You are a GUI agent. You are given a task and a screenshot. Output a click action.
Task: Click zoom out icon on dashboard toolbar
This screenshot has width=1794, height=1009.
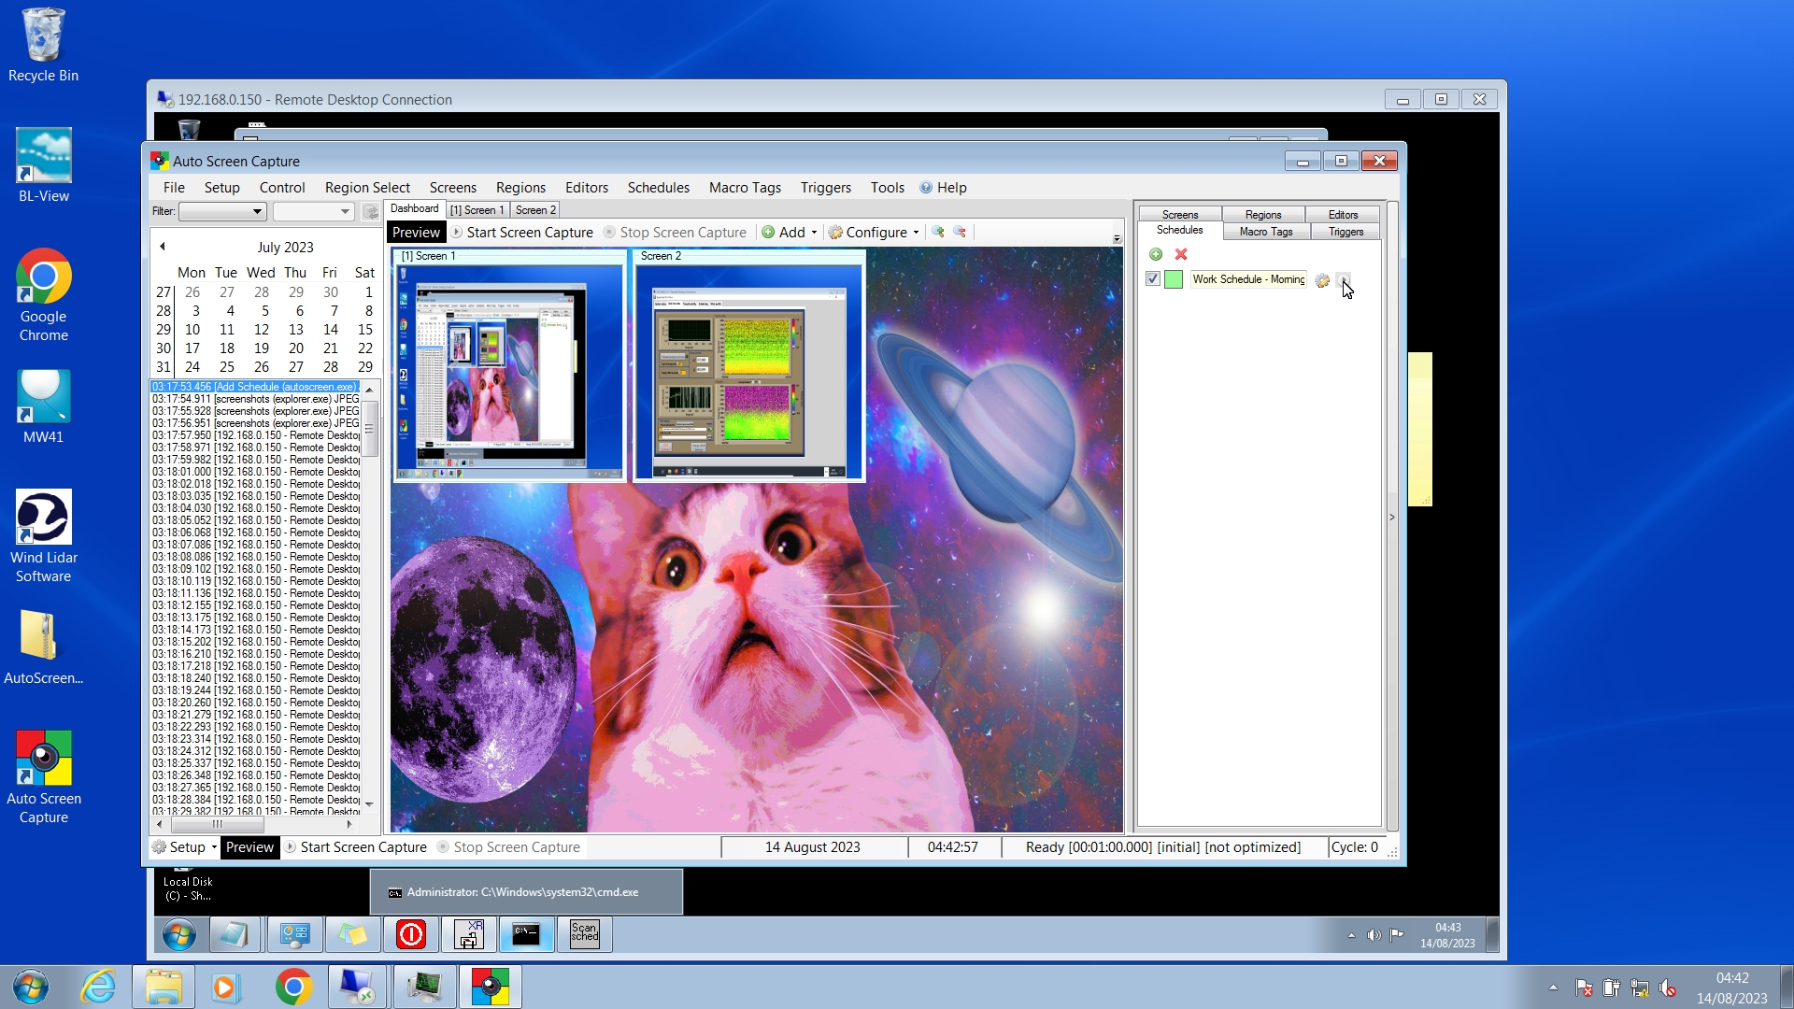960,232
